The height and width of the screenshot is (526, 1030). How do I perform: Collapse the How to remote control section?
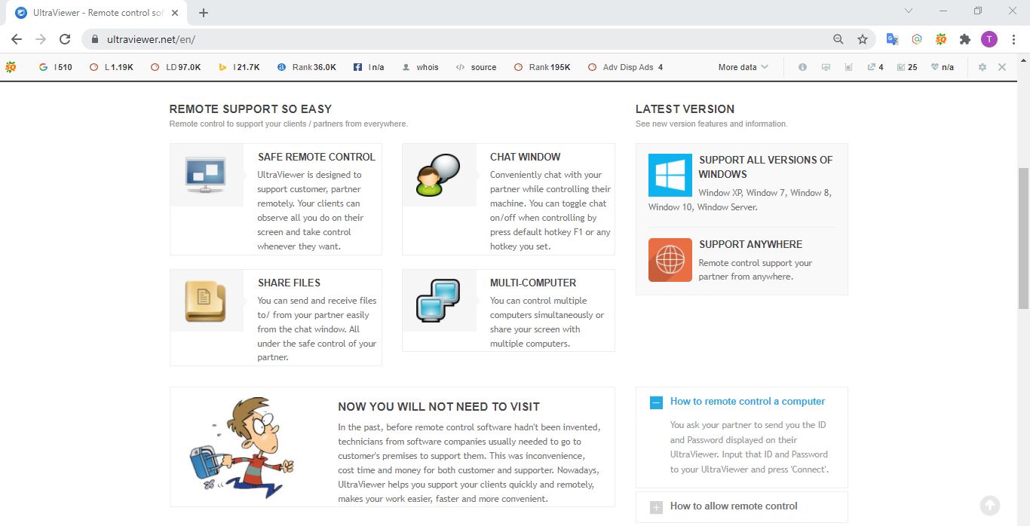pos(656,402)
